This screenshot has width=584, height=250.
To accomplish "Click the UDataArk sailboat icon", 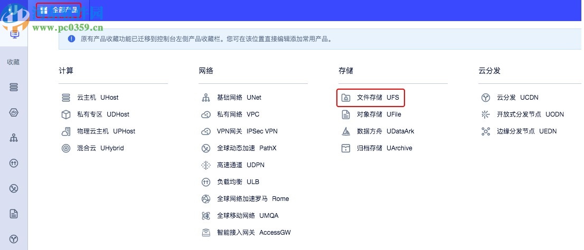I will (x=346, y=131).
